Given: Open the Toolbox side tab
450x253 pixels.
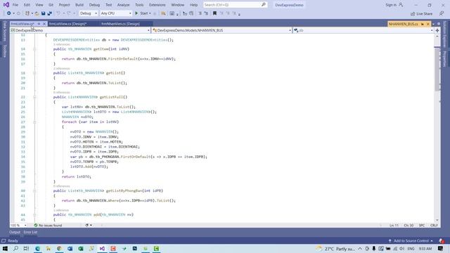Looking at the screenshot, I should [x=4, y=51].
